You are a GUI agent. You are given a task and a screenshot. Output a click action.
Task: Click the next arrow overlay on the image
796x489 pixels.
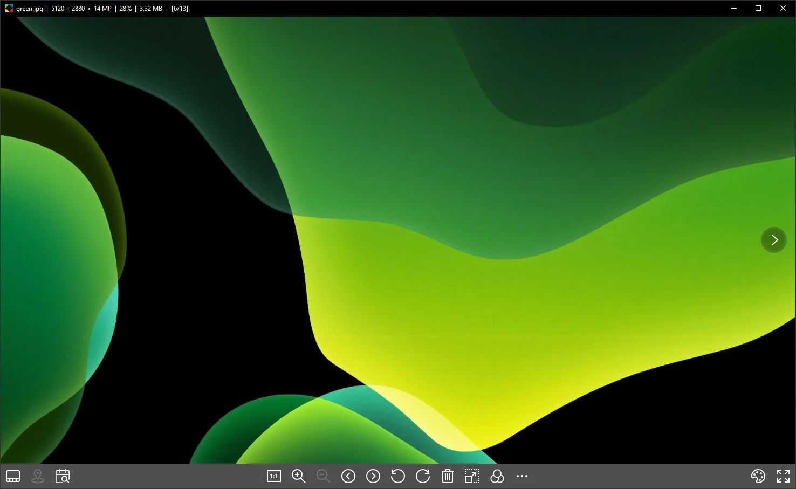(x=774, y=240)
